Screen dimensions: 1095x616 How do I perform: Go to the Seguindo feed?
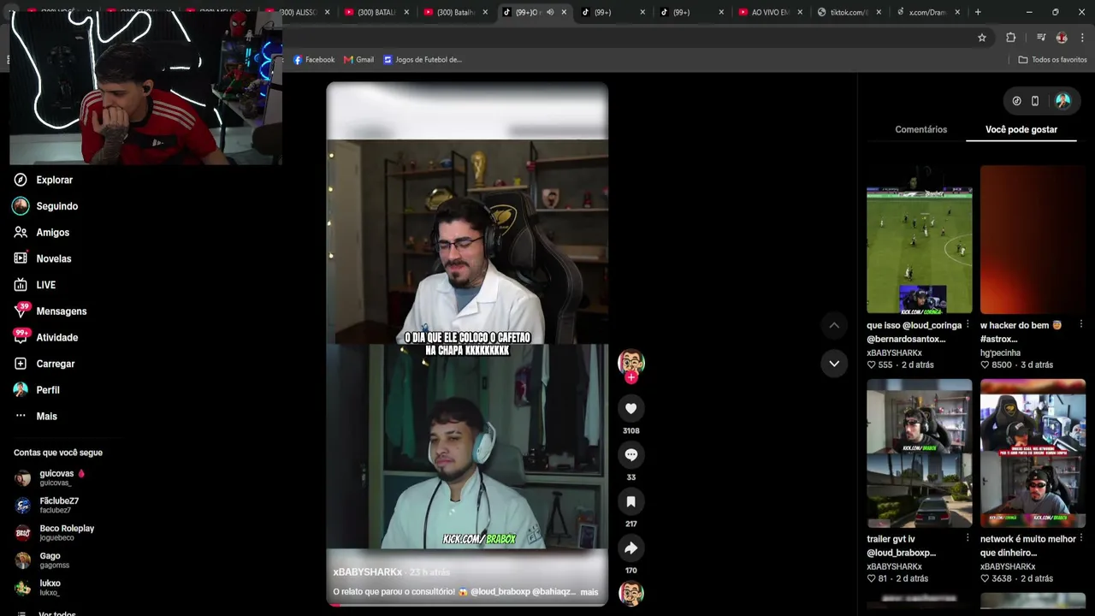coord(56,206)
